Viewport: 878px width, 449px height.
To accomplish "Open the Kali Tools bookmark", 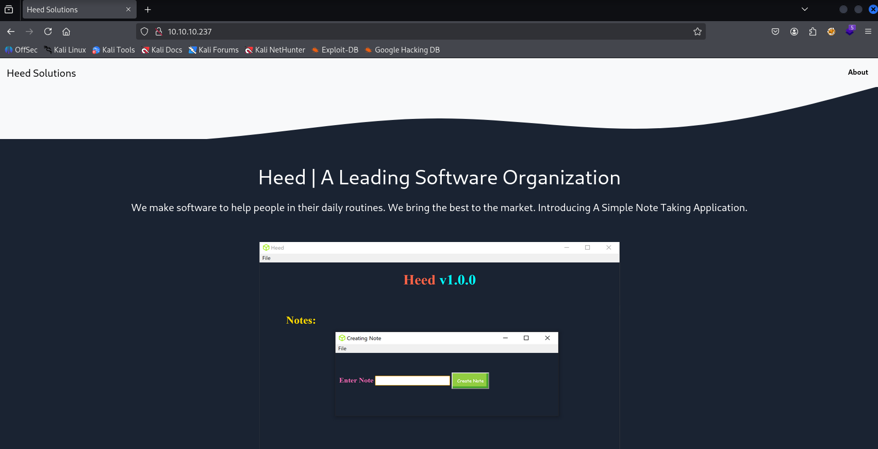I will click(113, 50).
